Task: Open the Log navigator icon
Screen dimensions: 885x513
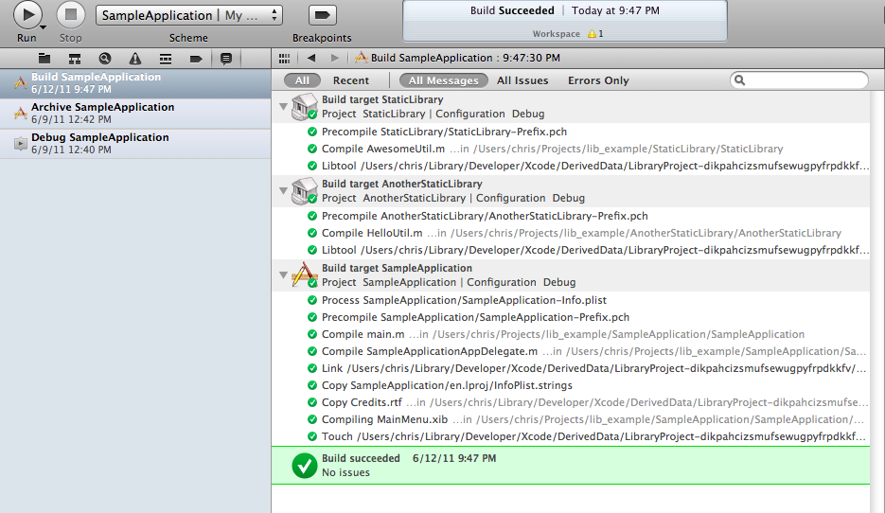Action: [x=226, y=58]
